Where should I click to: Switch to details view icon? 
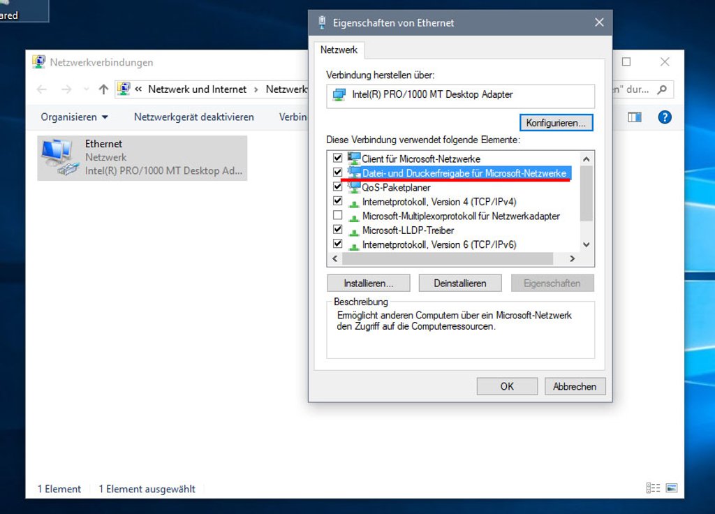click(x=653, y=488)
